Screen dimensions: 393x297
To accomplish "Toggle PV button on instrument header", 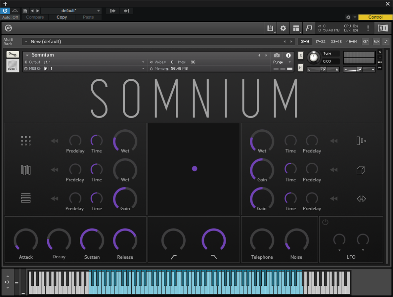I will point(380,67).
